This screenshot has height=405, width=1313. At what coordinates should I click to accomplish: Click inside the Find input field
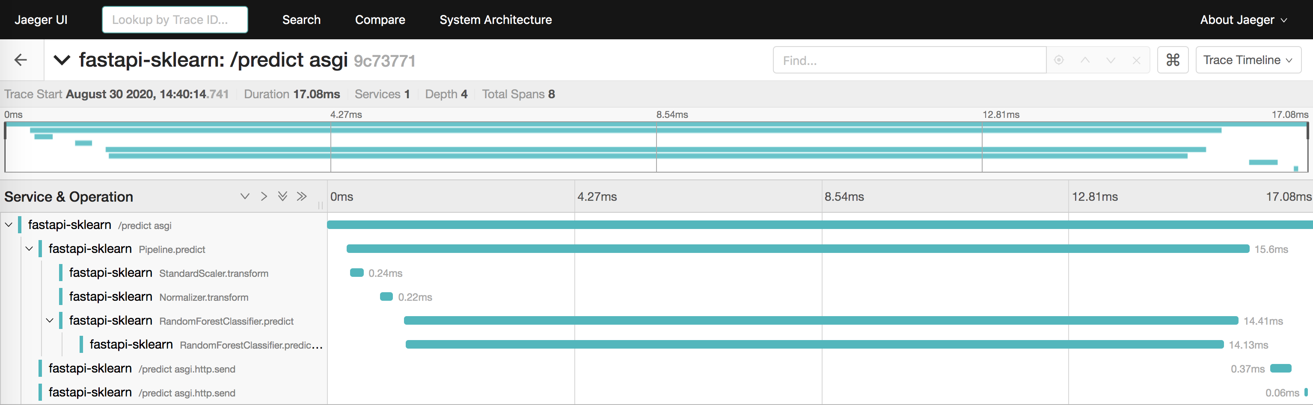(908, 59)
